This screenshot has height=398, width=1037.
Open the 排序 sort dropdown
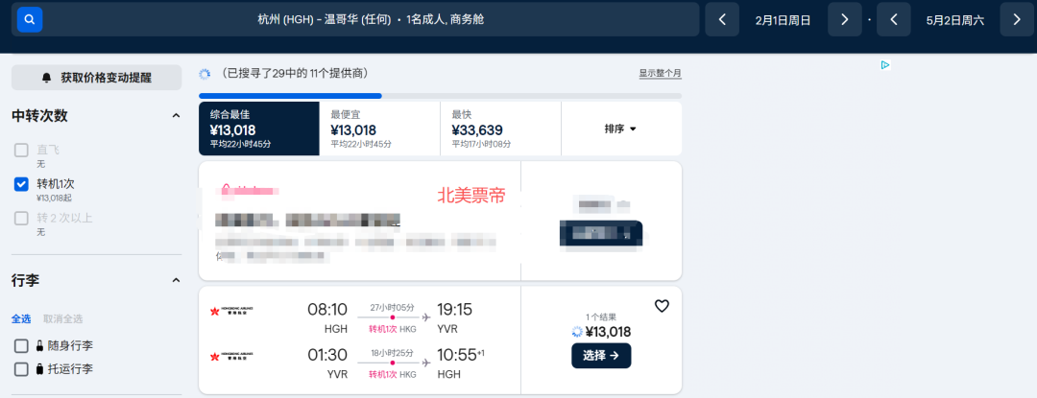click(x=620, y=129)
